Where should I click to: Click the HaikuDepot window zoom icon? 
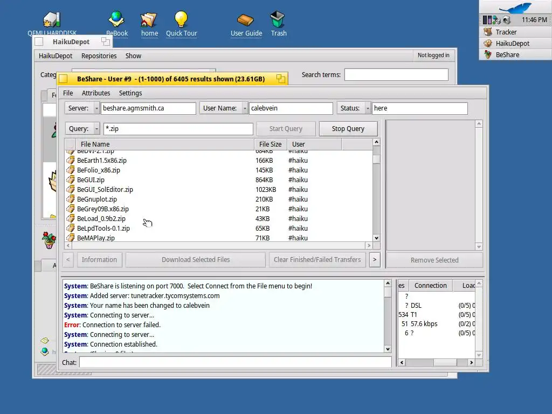(x=105, y=42)
